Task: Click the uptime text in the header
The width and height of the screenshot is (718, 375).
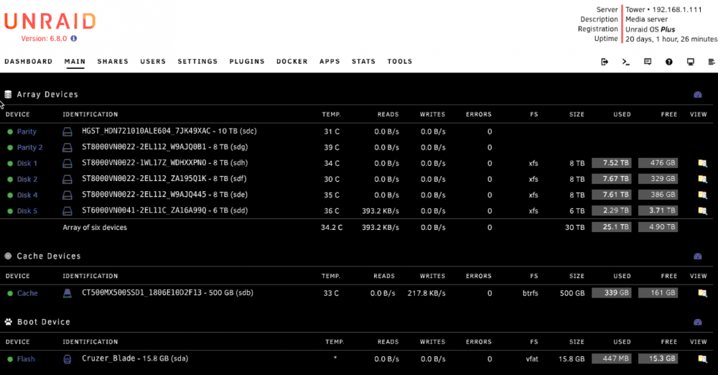Action: pos(671,39)
